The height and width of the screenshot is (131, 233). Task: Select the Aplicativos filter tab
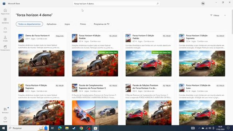click(51, 24)
